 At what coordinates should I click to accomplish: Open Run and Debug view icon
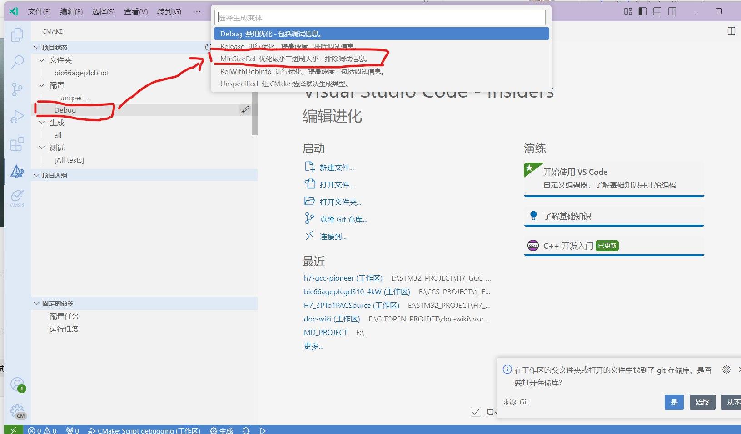(17, 117)
